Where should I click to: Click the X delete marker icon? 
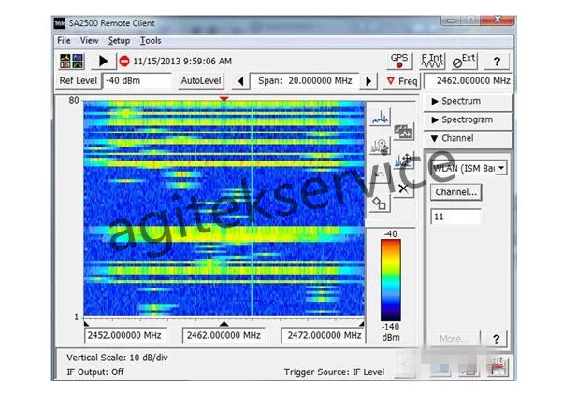pos(403,188)
